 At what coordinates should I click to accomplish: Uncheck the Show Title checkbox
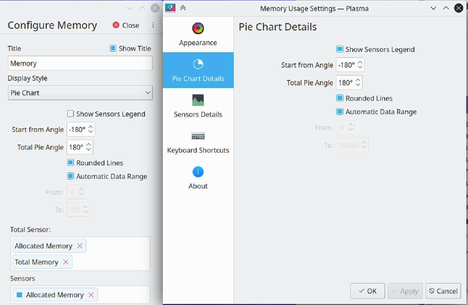(x=113, y=48)
